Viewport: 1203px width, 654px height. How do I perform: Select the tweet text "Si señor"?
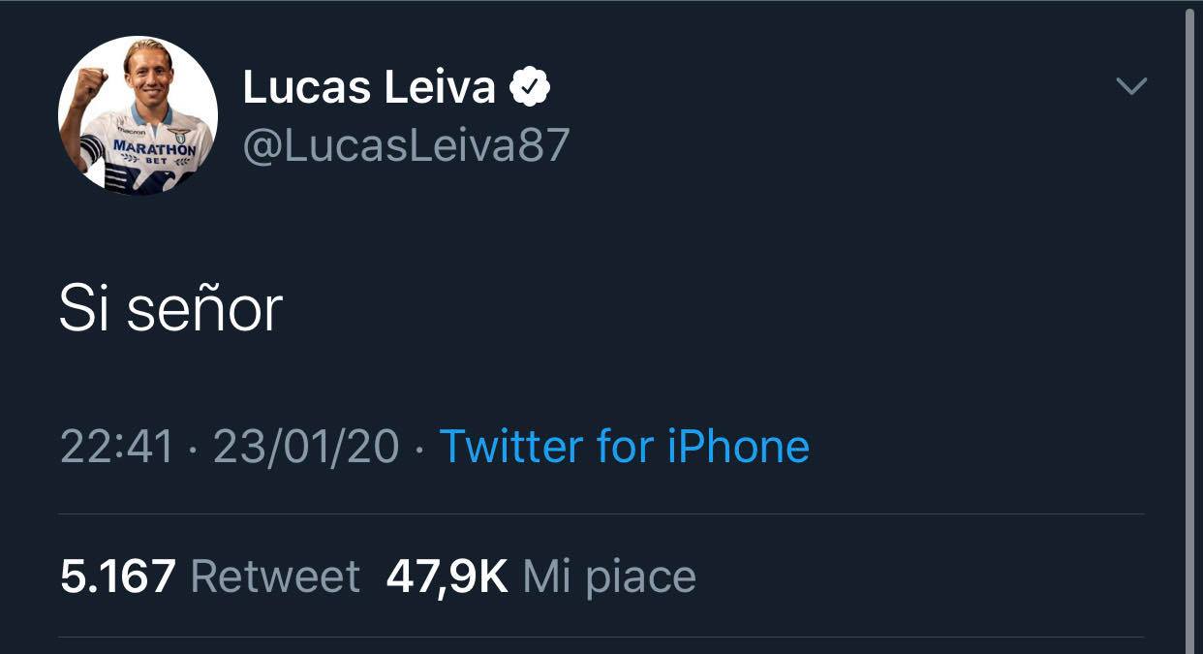pos(170,310)
